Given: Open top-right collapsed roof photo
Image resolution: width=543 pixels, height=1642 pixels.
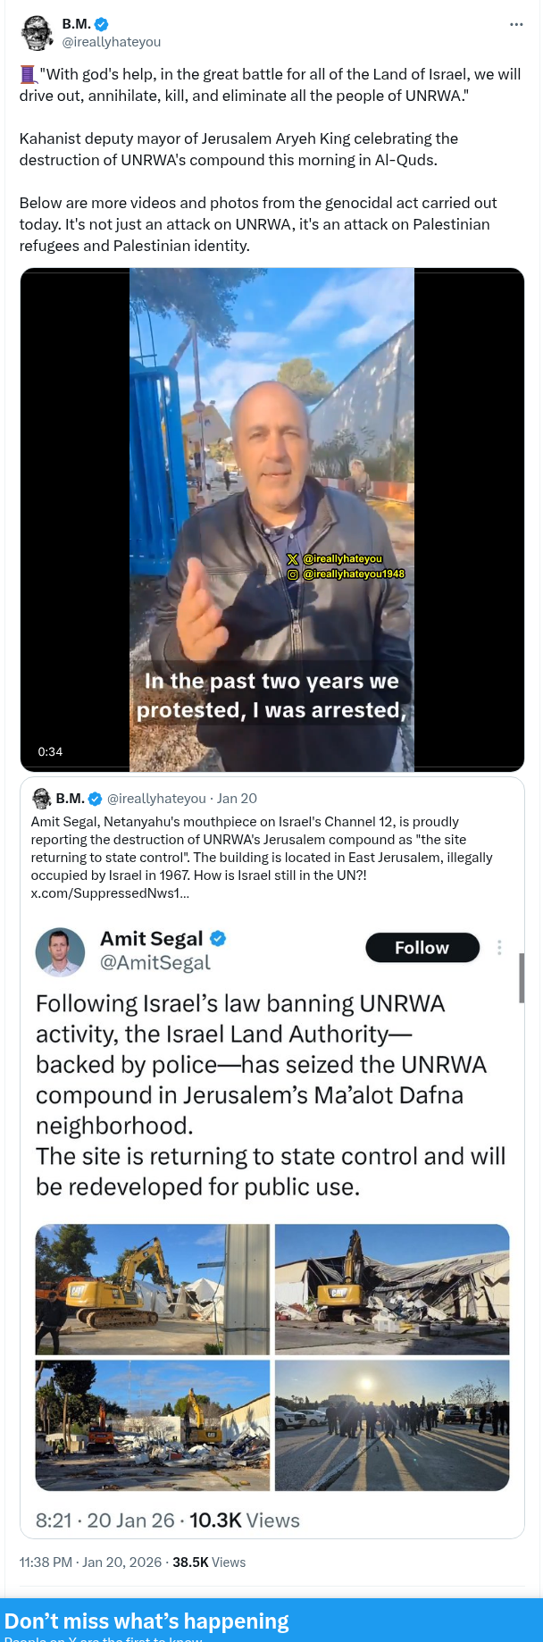Looking at the screenshot, I should coord(392,1289).
